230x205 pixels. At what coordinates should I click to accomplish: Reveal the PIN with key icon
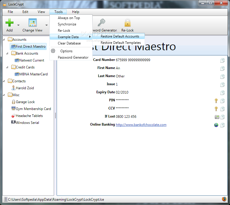pos(216,101)
